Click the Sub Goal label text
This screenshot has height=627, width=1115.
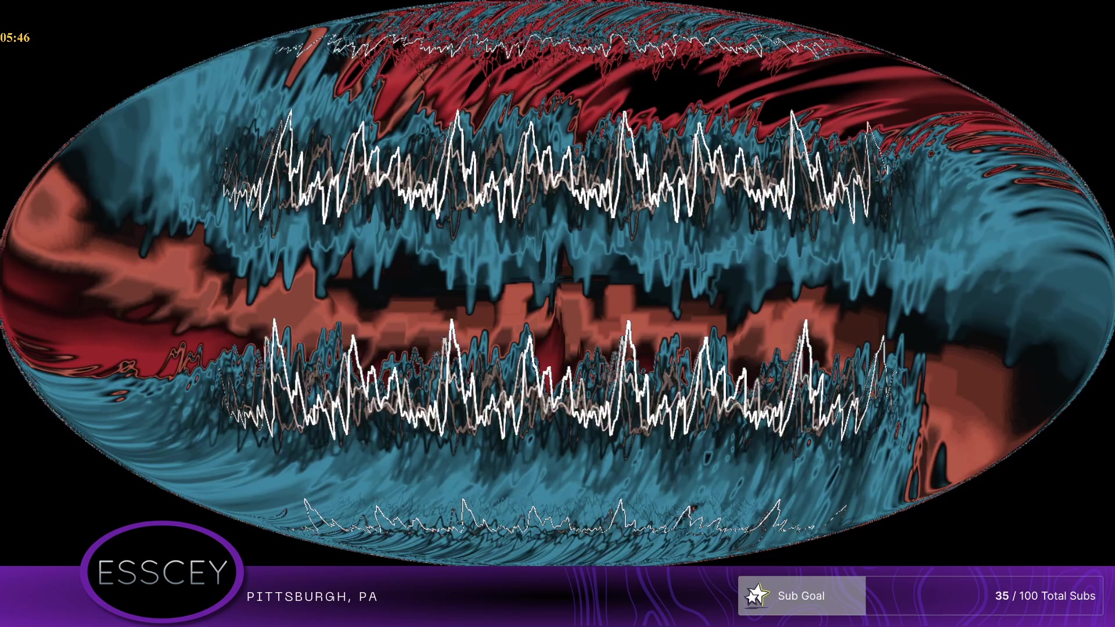(801, 596)
